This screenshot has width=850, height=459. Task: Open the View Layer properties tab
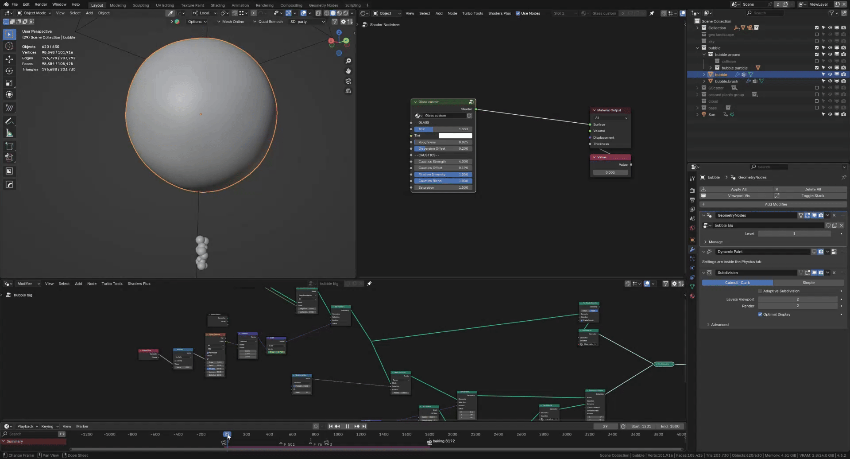[692, 209]
